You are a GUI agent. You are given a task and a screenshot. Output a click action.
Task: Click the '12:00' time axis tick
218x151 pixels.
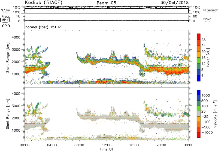tap(107, 145)
